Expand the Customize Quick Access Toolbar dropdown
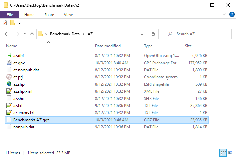Screen dimensions: 236x157 pyautogui.click(x=20, y=23)
